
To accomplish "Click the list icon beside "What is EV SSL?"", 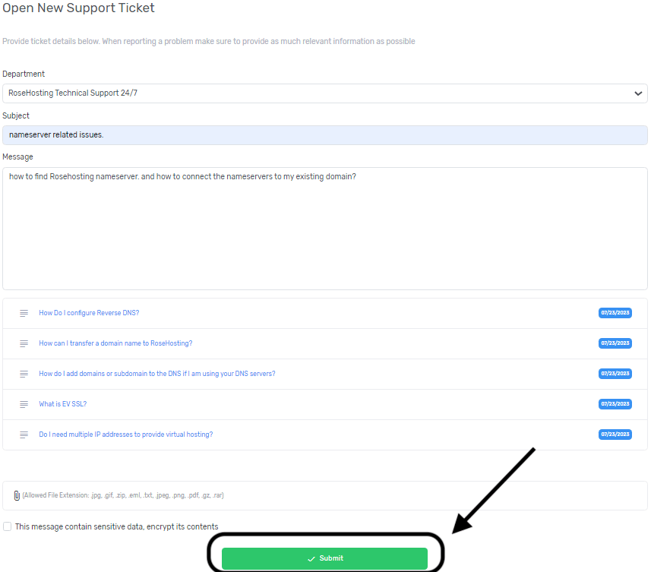I will [23, 403].
